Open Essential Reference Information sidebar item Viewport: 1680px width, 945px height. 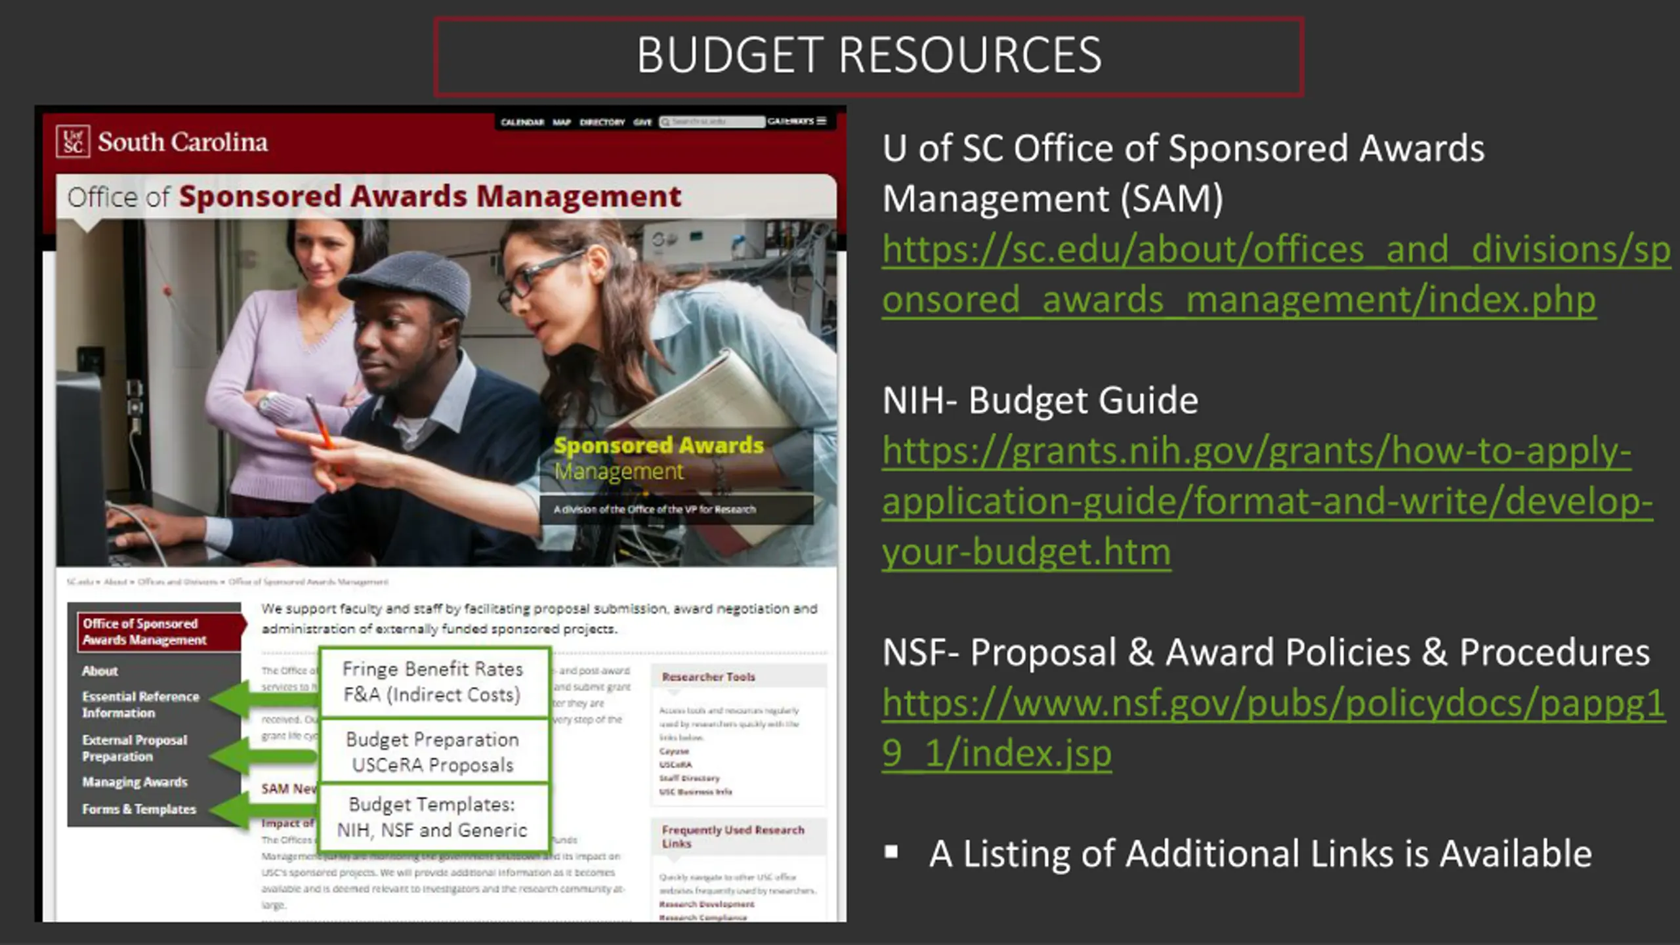(140, 704)
